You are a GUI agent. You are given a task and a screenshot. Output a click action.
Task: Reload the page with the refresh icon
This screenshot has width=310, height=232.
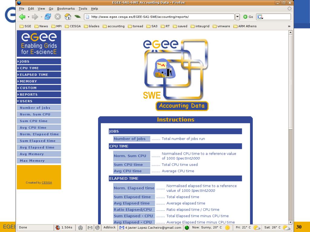pyautogui.click(x=48, y=17)
